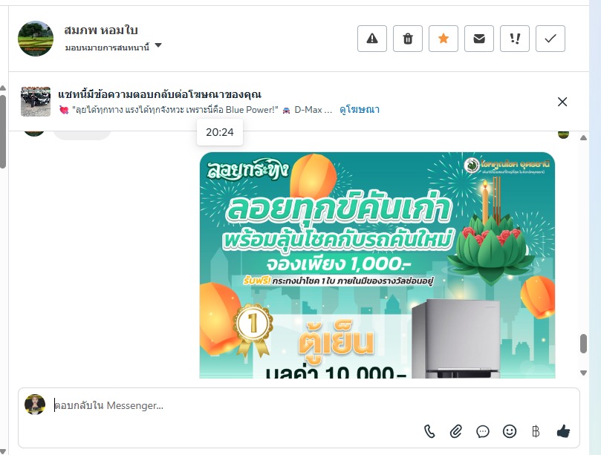
Task: Send a thumbs-up like
Action: point(563,431)
